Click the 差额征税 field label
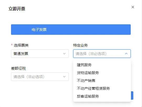 [x=18, y=68]
